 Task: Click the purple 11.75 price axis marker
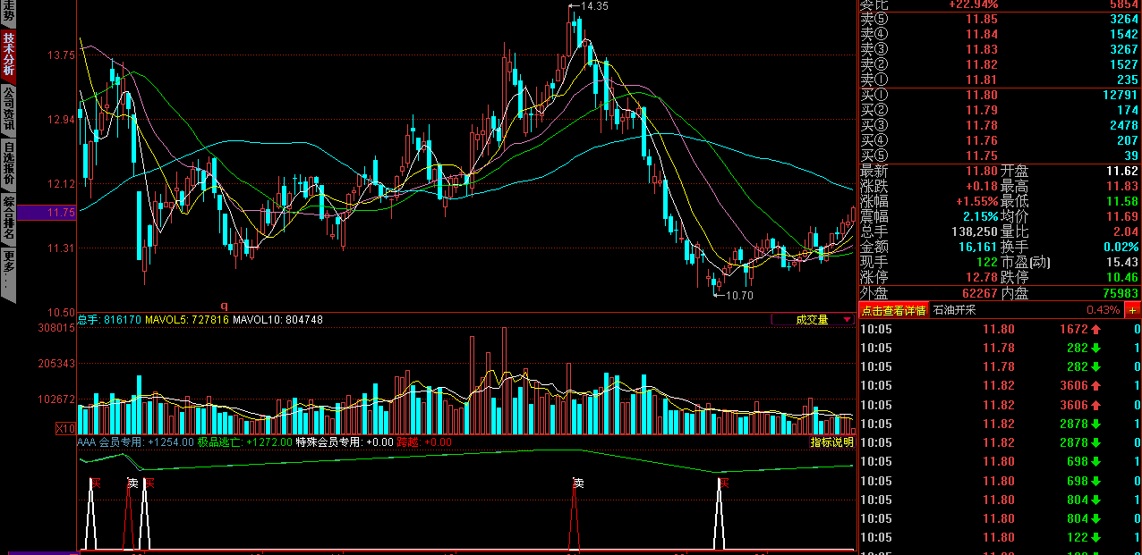(x=47, y=213)
